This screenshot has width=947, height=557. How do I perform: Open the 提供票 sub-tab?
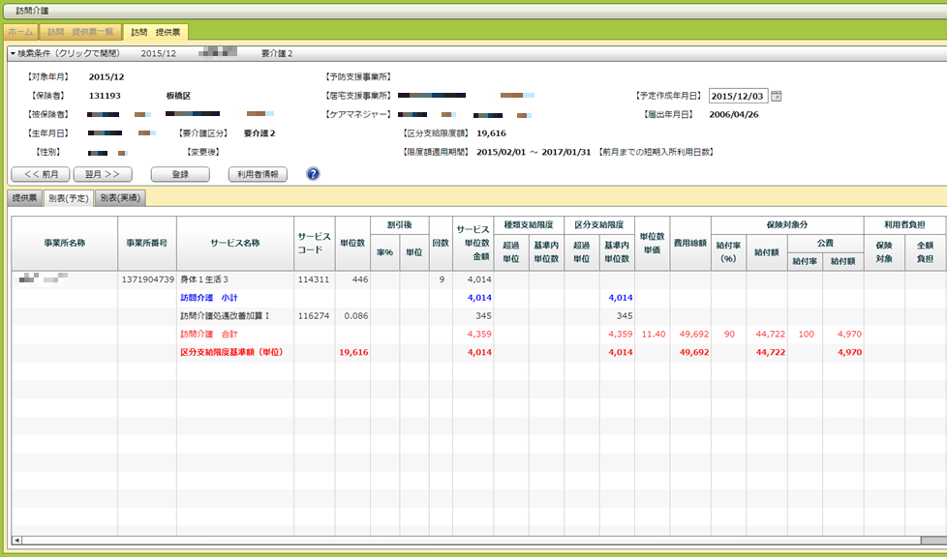[x=23, y=198]
